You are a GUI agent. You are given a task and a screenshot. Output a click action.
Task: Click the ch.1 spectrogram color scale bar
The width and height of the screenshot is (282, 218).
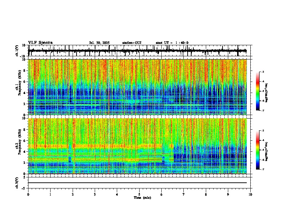tap(257, 91)
